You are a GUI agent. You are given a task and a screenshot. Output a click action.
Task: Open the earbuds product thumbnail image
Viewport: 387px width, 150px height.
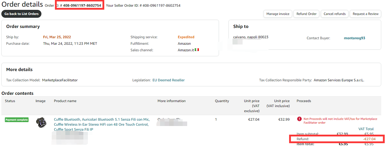[x=41, y=122]
